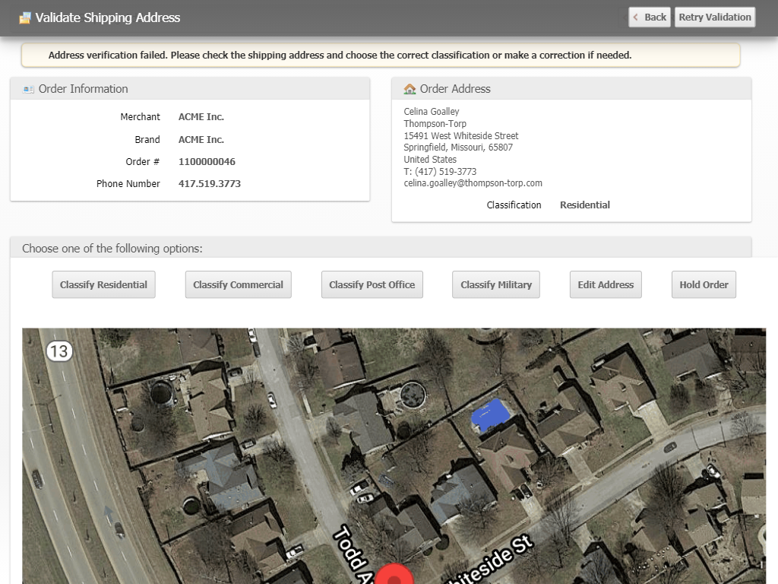Viewport: 778px width, 584px height.
Task: Put the order on hold
Action: tap(704, 284)
